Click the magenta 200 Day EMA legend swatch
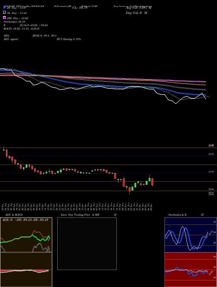The image size is (217, 287). tap(4, 17)
